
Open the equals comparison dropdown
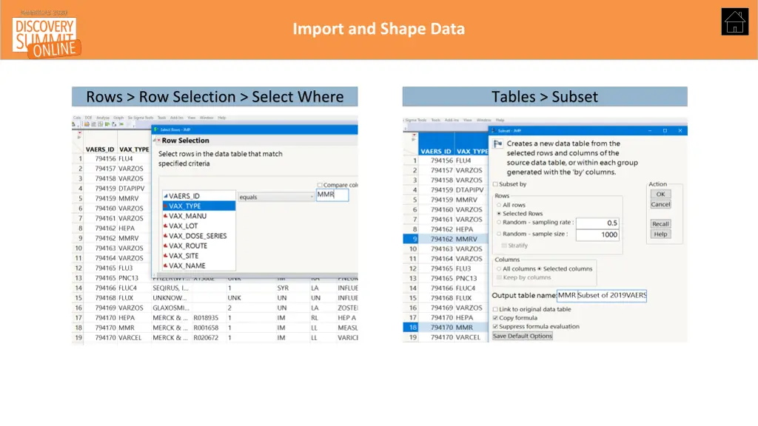275,197
